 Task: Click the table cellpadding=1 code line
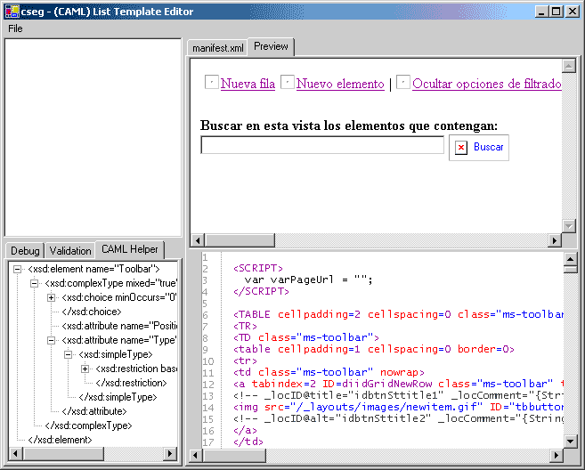click(x=374, y=349)
